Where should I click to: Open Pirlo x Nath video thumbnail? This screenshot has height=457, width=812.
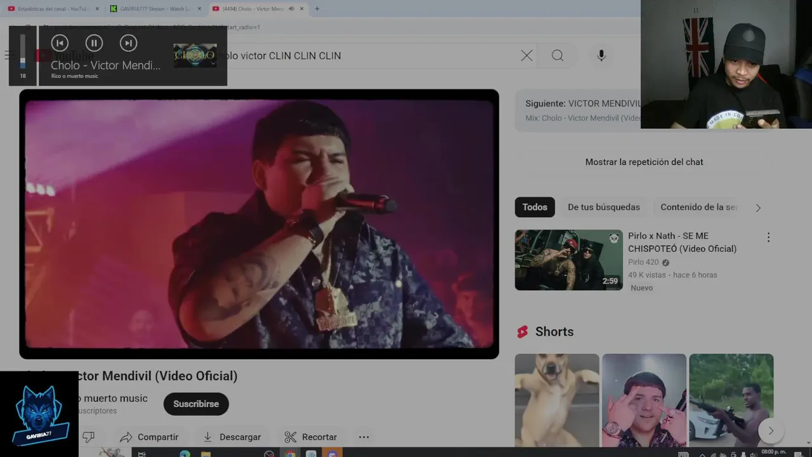(569, 260)
